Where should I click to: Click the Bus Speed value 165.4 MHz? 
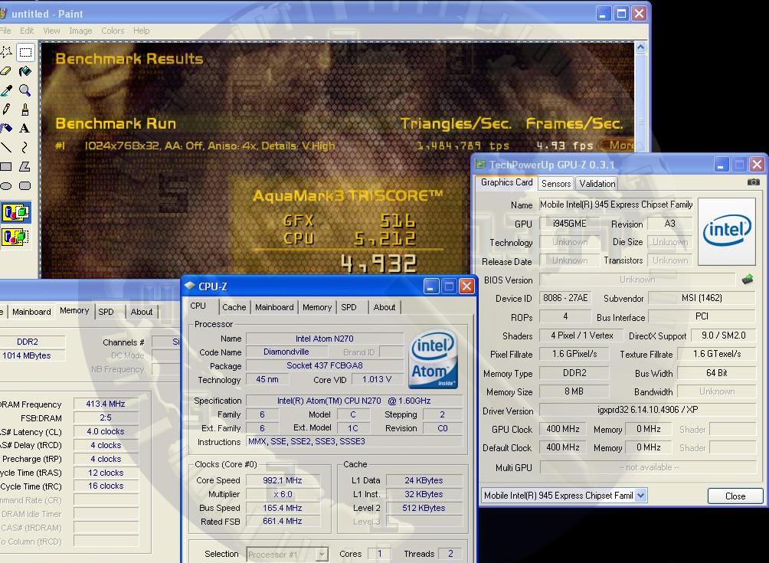(x=283, y=508)
